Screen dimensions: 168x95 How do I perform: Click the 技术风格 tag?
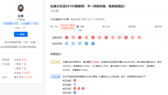click(56, 62)
